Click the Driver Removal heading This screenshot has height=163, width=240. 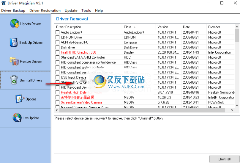click(x=72, y=19)
